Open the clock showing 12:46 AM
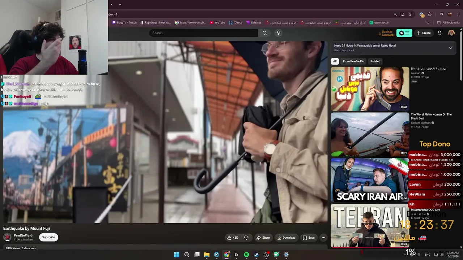Viewport: 463px width, 260px height. (x=453, y=255)
